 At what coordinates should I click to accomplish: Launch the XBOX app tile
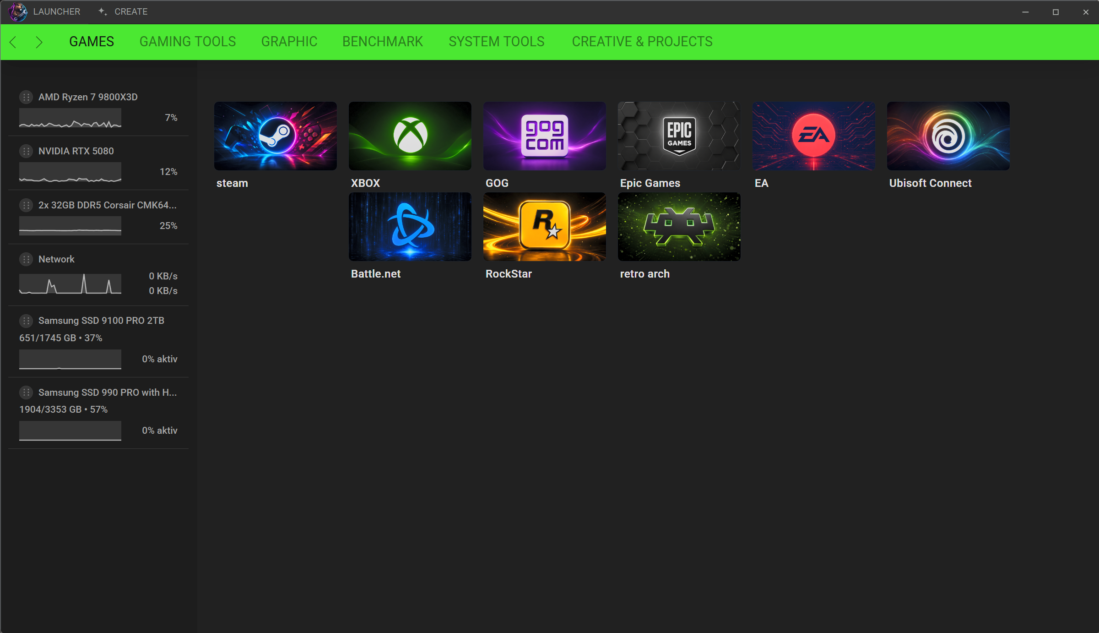click(x=410, y=136)
